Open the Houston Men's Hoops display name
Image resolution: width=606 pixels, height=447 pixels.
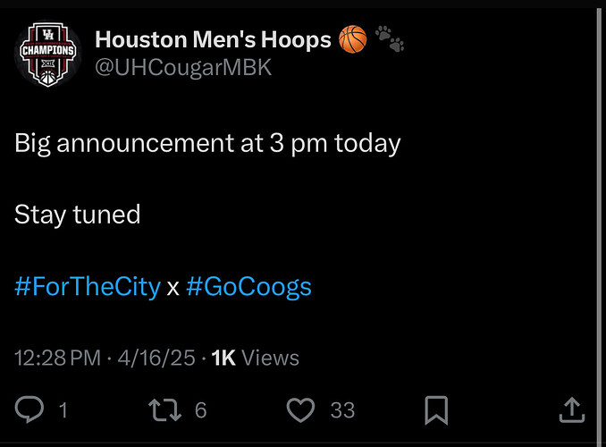[x=213, y=39]
